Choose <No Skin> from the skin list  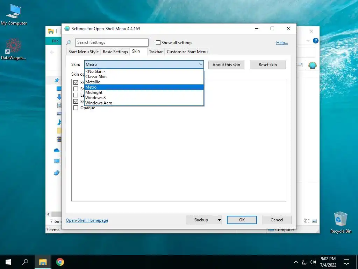pos(144,71)
